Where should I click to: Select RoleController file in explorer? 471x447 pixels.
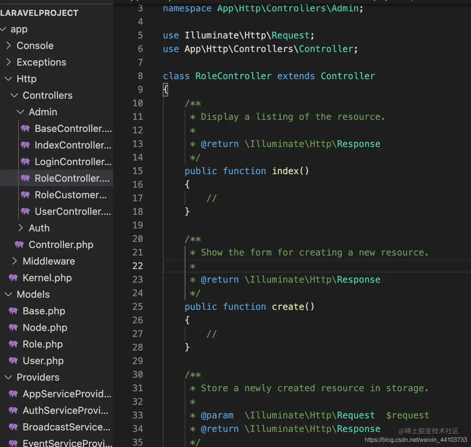pyautogui.click(x=57, y=178)
